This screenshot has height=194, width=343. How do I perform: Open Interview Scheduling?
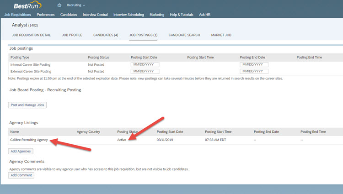(129, 15)
